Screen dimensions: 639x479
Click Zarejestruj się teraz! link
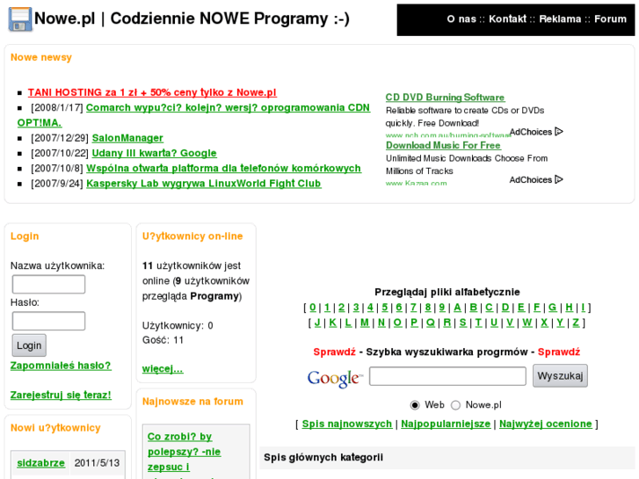tap(61, 395)
